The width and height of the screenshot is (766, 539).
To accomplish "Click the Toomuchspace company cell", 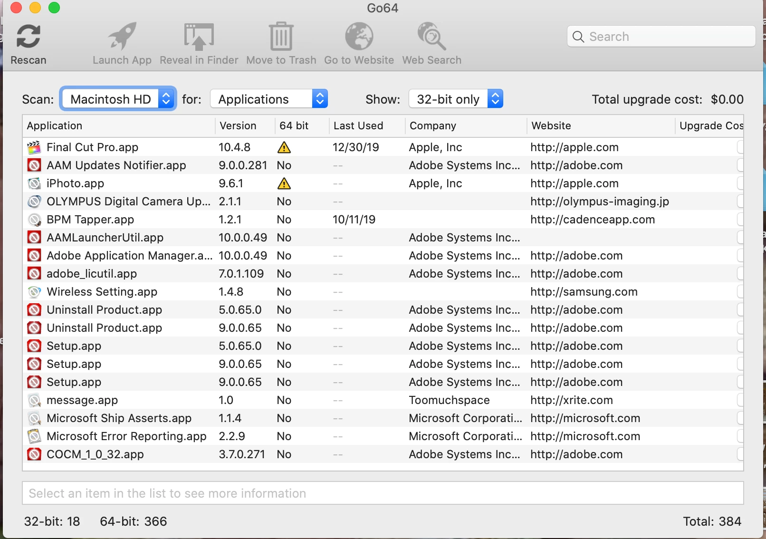I will pos(449,400).
